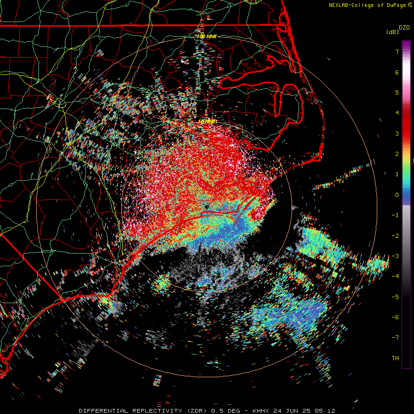Click the 100 NMI range ring label
The image size is (414, 414).
point(207,36)
